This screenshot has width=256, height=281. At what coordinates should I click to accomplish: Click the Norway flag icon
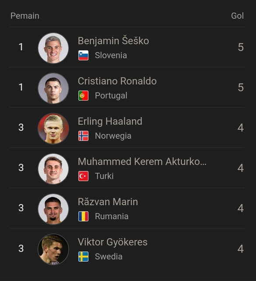83,136
